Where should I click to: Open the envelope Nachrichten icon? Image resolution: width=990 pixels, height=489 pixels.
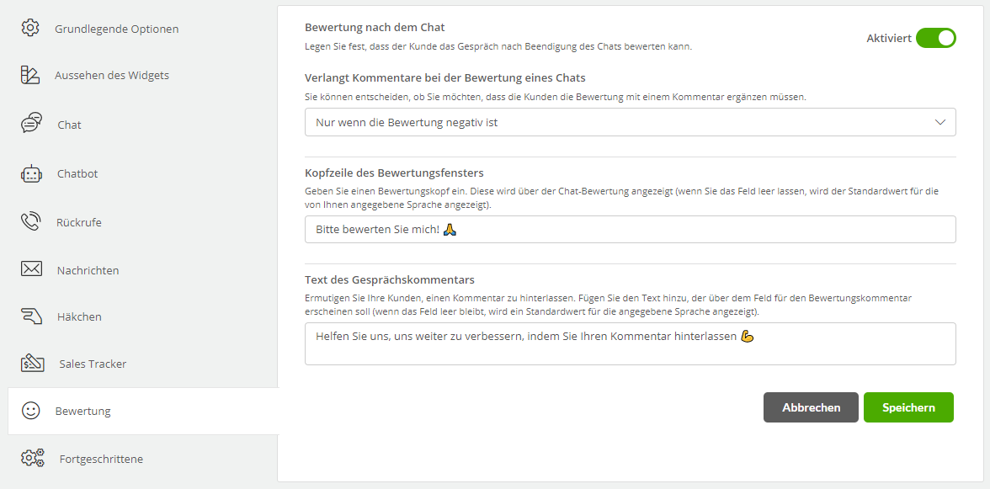pyautogui.click(x=32, y=269)
